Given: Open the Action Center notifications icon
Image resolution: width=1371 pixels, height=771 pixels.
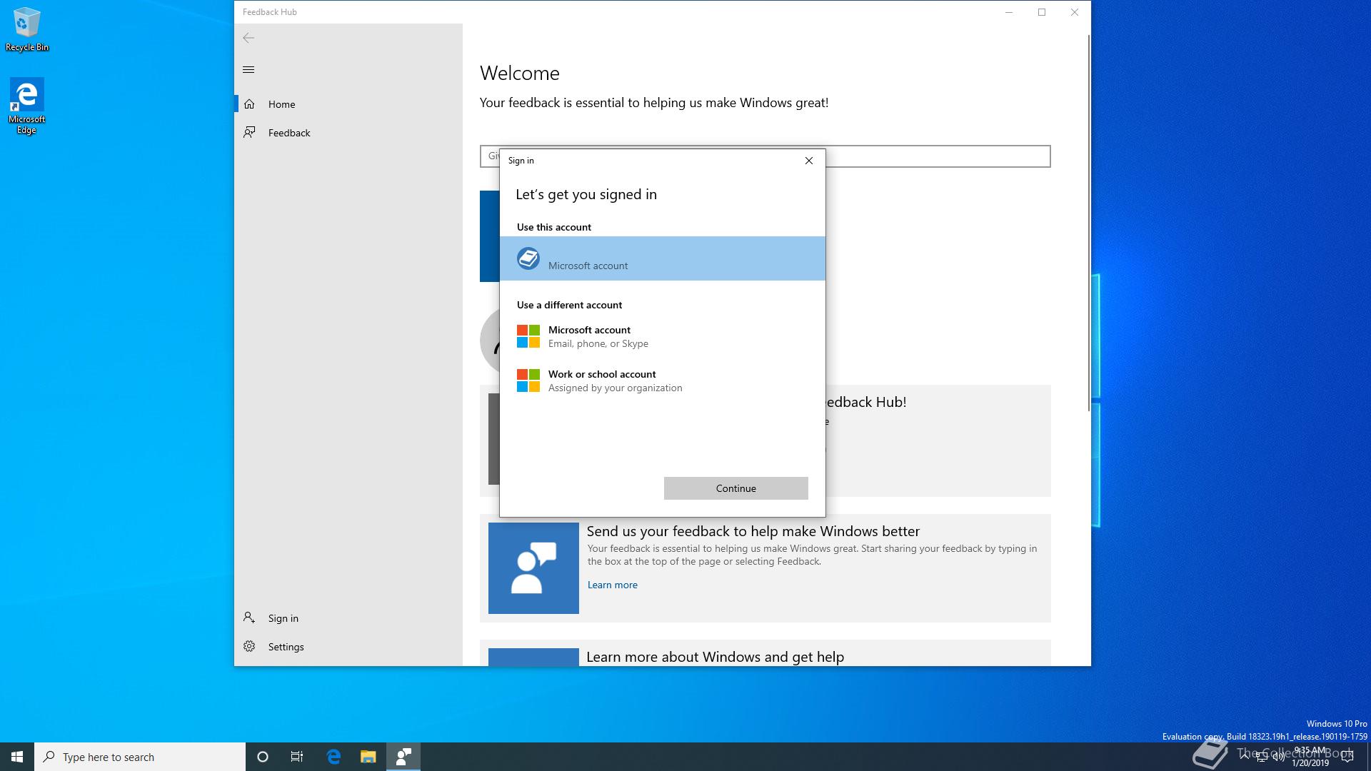Looking at the screenshot, I should pyautogui.click(x=1347, y=757).
